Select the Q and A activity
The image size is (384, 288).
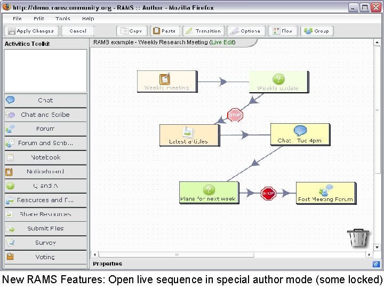pyautogui.click(x=45, y=186)
